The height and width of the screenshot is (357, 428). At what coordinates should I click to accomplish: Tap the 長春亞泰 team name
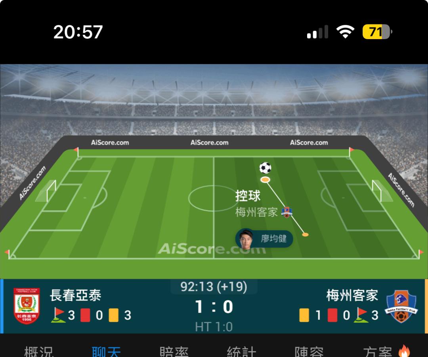click(76, 295)
